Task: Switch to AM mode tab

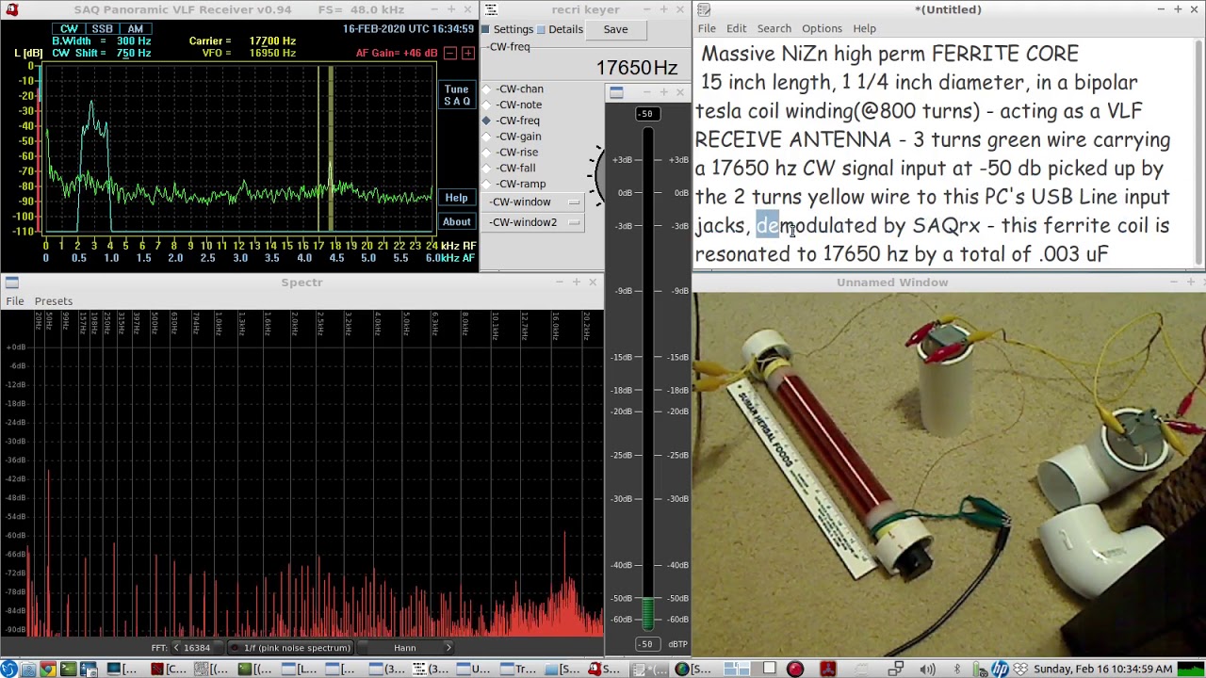Action: [135, 29]
